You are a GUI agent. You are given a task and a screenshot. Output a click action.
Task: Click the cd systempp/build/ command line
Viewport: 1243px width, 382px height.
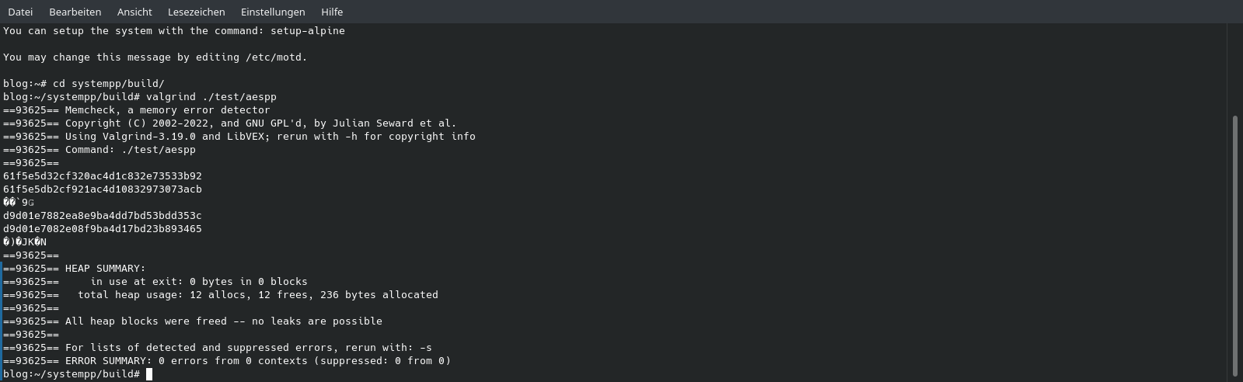tap(108, 84)
